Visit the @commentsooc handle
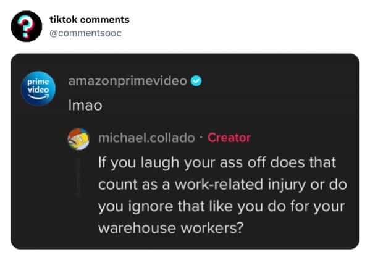This screenshot has height=260, width=370. (x=85, y=33)
